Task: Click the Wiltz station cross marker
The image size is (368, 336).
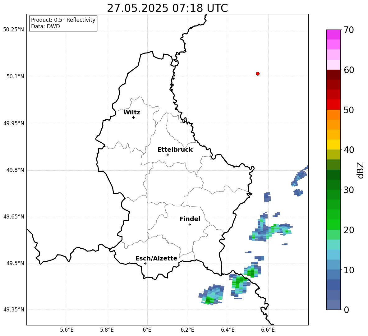Action: click(x=133, y=117)
